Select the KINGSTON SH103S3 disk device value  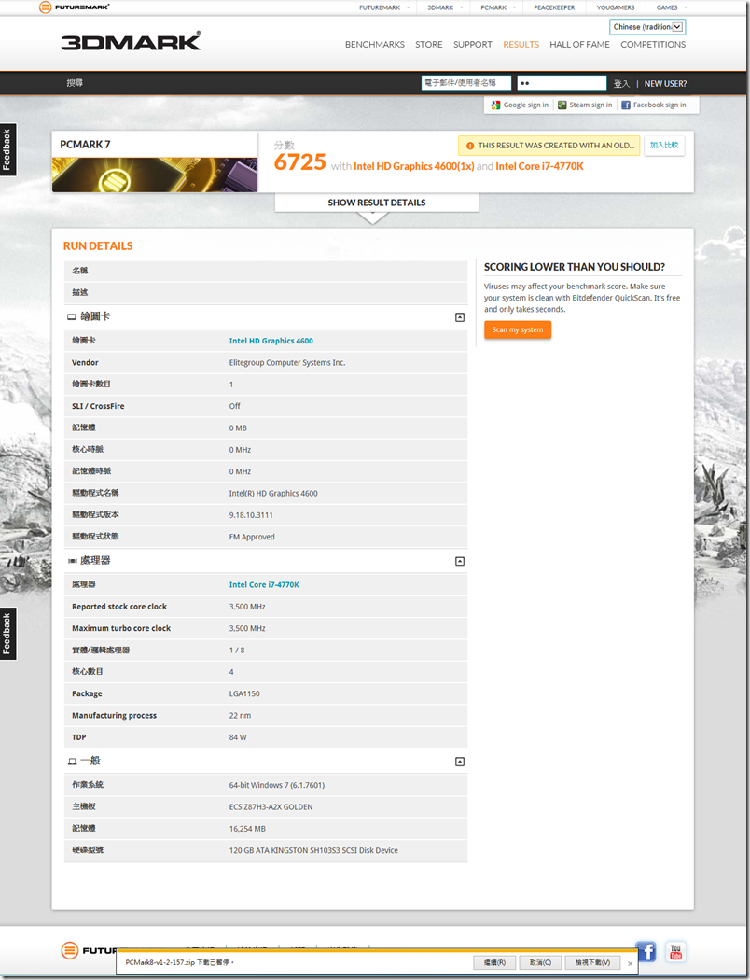coord(313,850)
